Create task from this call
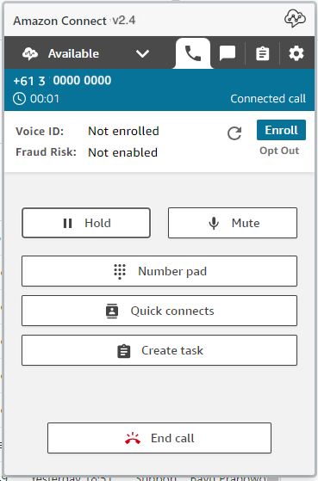 (159, 350)
